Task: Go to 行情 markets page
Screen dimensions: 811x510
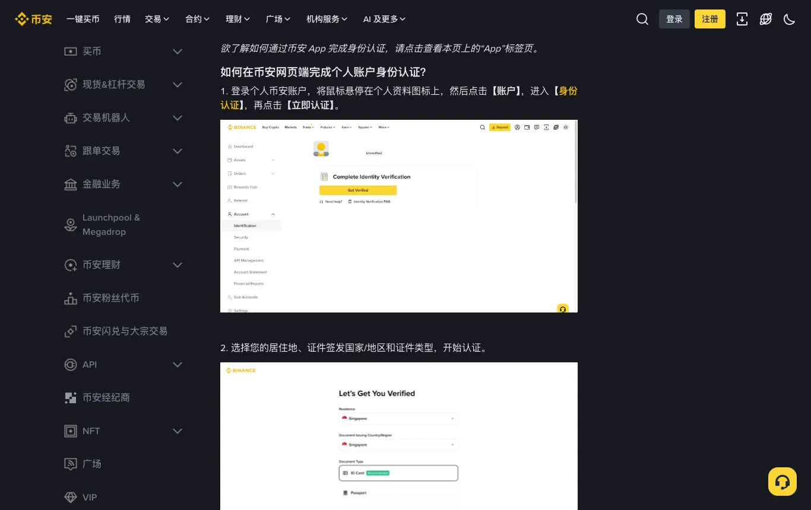Action: pyautogui.click(x=122, y=19)
